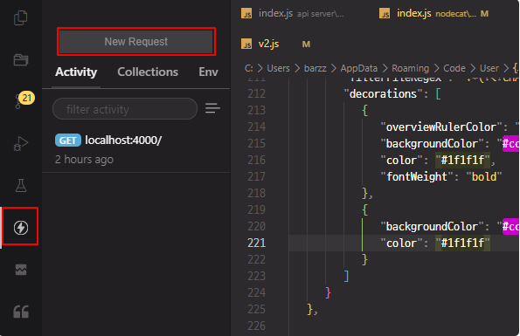Viewport: 520px width, 336px height.
Task: Click line number 212 in the gutter
Action: 256,93
